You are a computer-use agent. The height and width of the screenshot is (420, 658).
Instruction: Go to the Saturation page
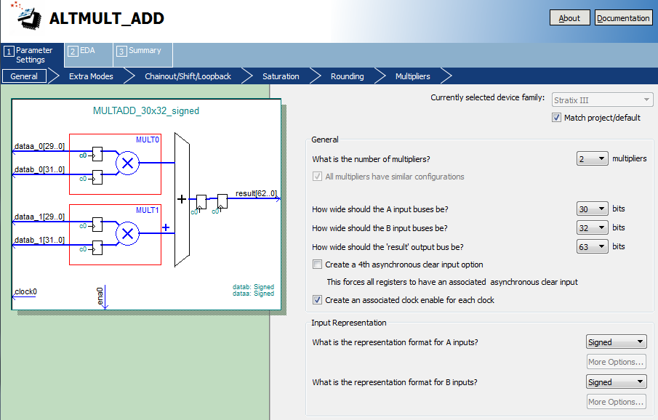pyautogui.click(x=281, y=76)
